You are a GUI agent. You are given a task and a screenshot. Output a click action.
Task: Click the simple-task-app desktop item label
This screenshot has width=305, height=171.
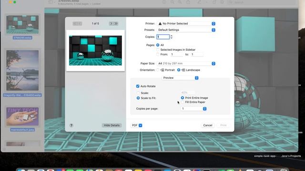pyautogui.click(x=265, y=156)
